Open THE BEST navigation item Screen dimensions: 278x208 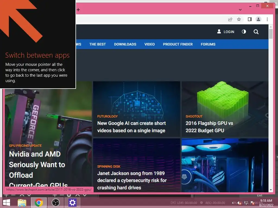coord(97,44)
